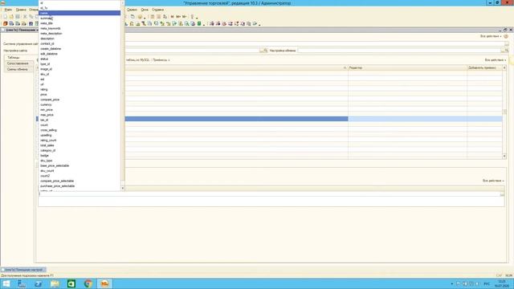Screen dimensions: 514x289
Task: Pick 'meta_keywords' in the field list
Action: (50, 29)
